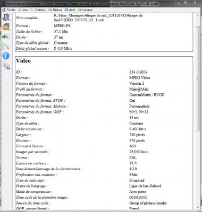
Task: Select the 'MPEG-PS' format value
Action: click(62, 26)
